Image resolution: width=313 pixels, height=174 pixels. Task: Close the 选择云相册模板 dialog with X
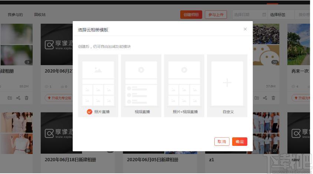245,29
